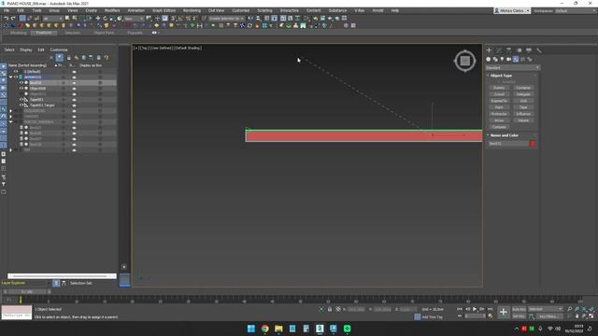Click the Key Filters button
Image resolution: width=598 pixels, height=336 pixels.
pyautogui.click(x=549, y=316)
